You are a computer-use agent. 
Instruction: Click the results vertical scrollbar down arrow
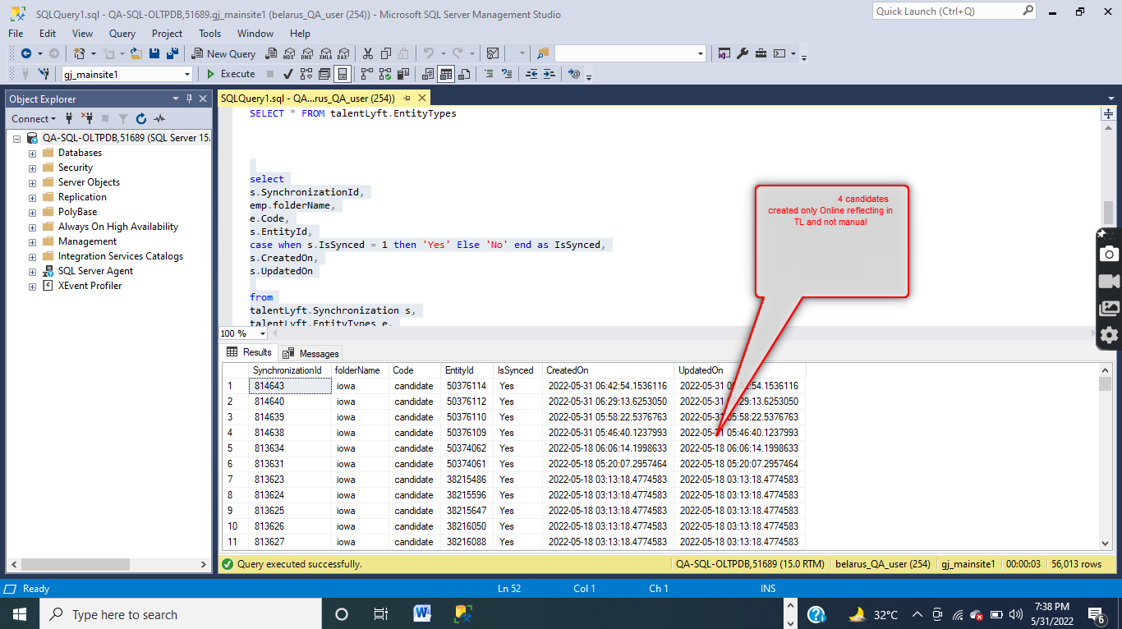1105,542
